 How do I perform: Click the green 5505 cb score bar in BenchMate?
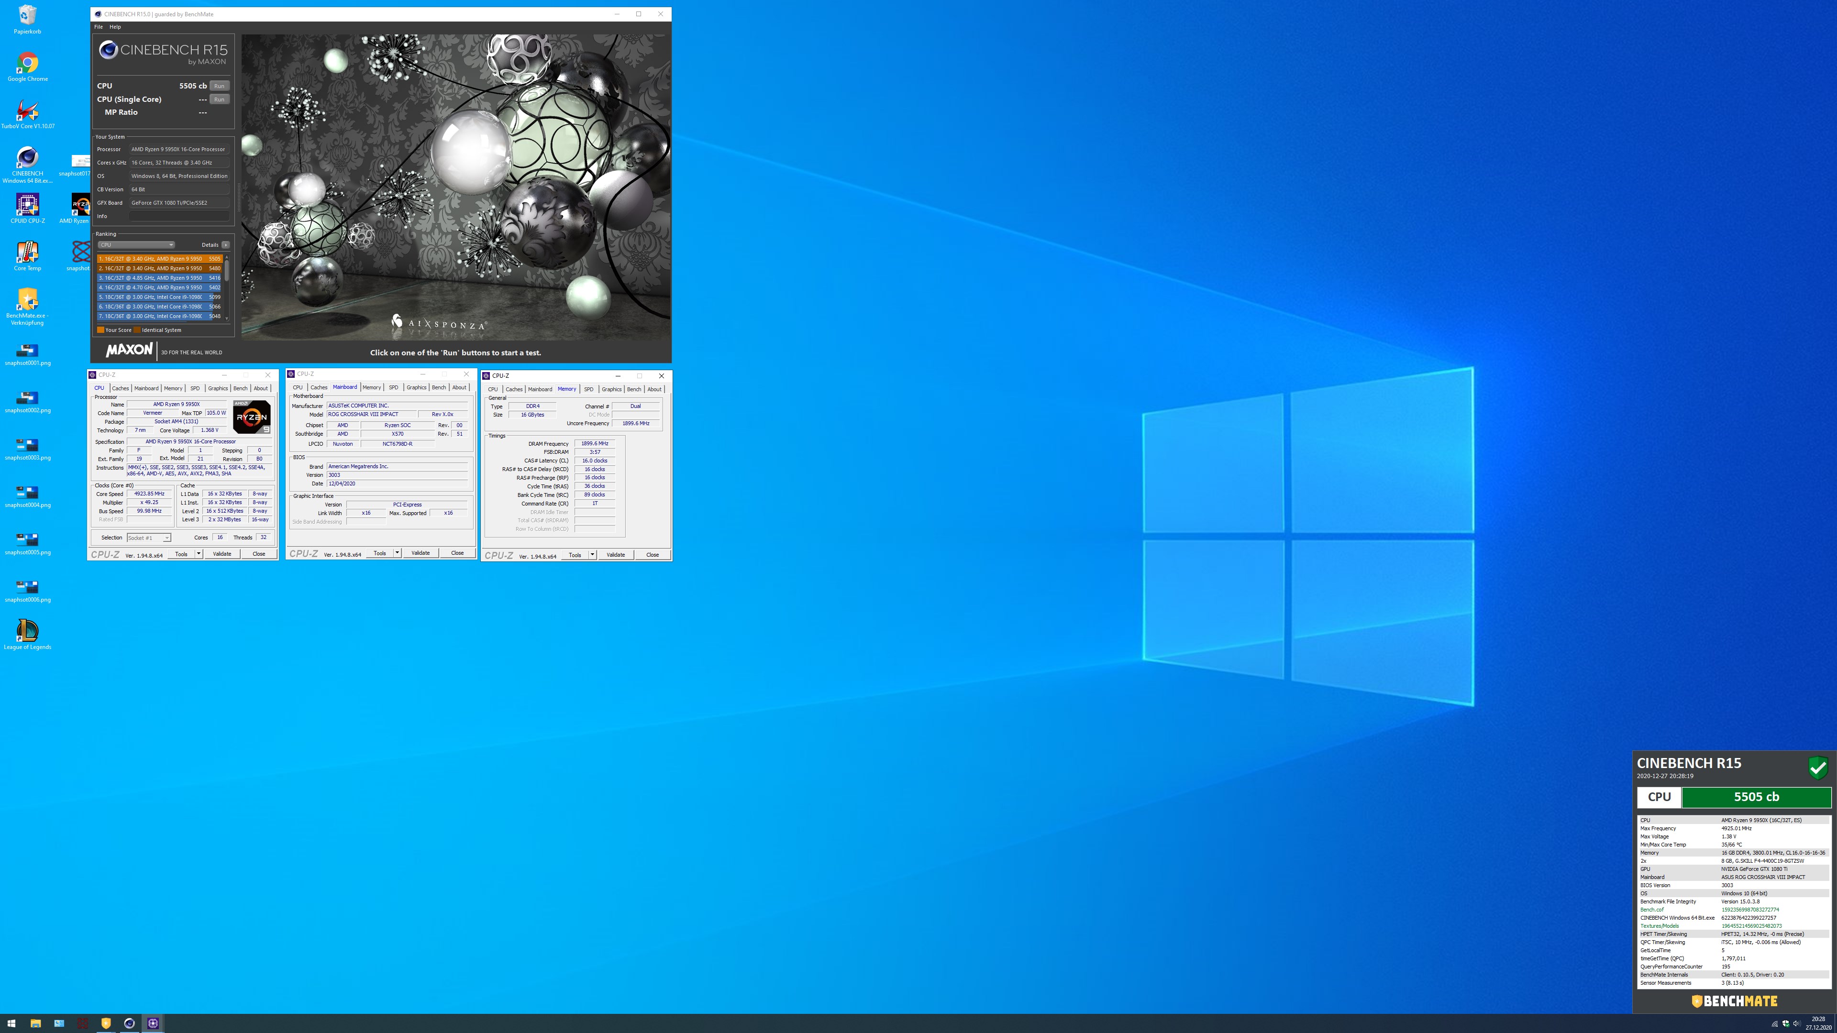pyautogui.click(x=1757, y=797)
